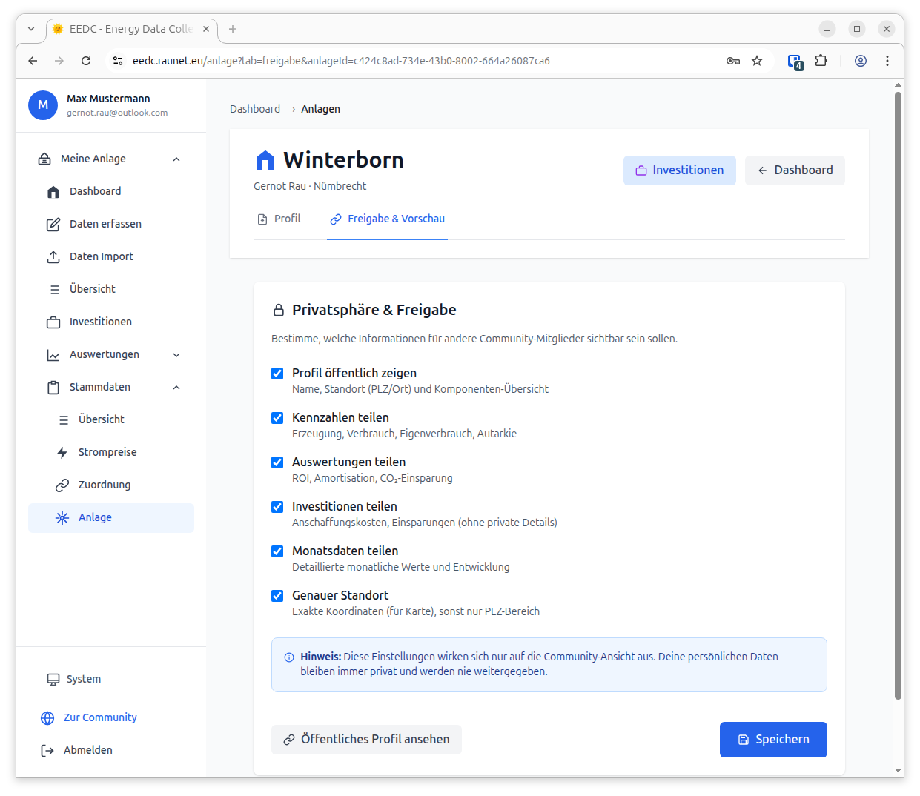Open browser extensions puzzle icon
Viewport: 920px width, 796px height.
(821, 61)
